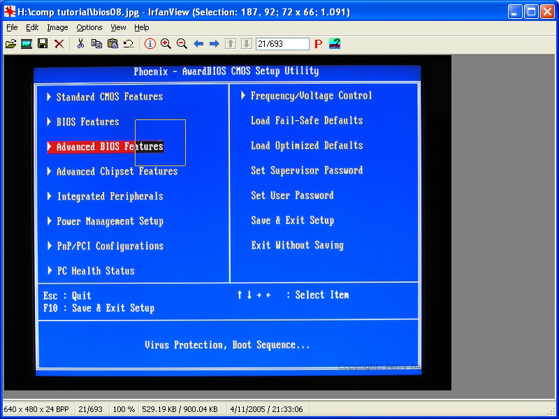
Task: Open the Options menu
Action: click(x=89, y=27)
